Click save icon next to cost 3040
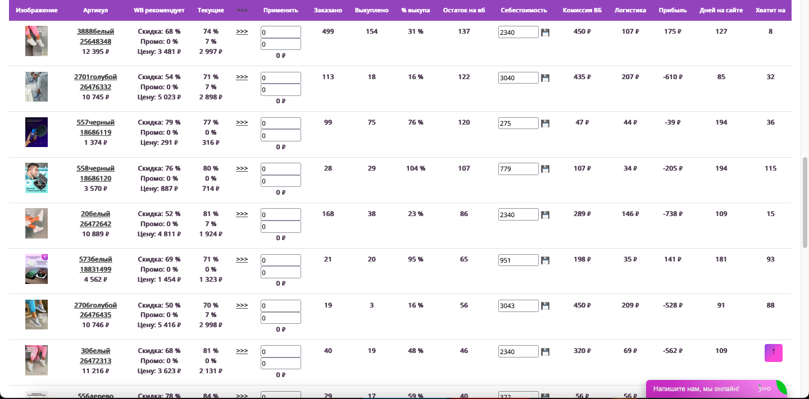The height and width of the screenshot is (399, 809). click(545, 78)
